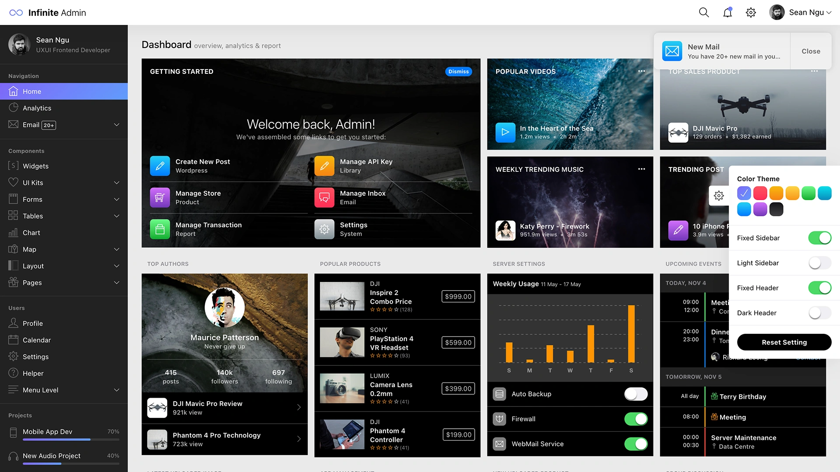Expand the Pages submenu

117,282
